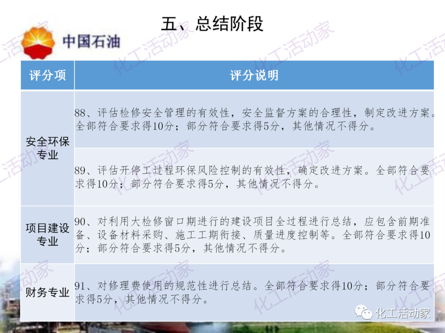Select the 项目建设专业 category cell
The height and width of the screenshot is (333, 445).
click(47, 235)
